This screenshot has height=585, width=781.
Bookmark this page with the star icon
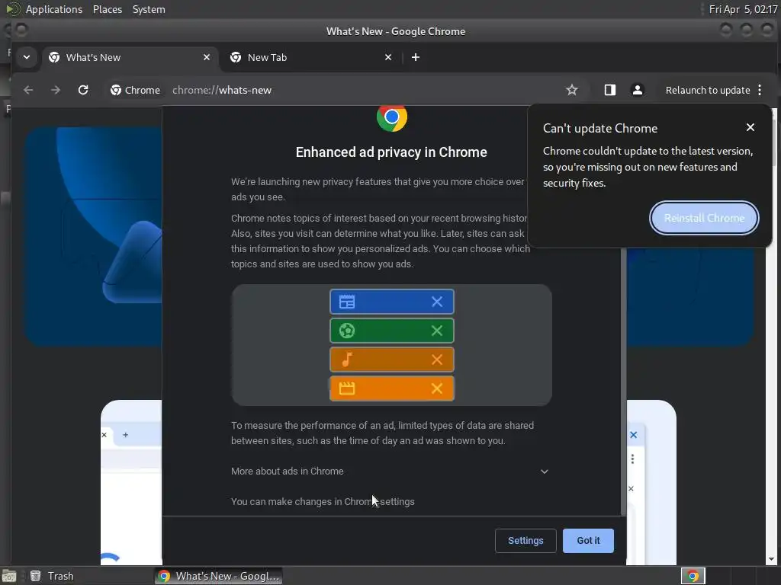click(x=572, y=90)
